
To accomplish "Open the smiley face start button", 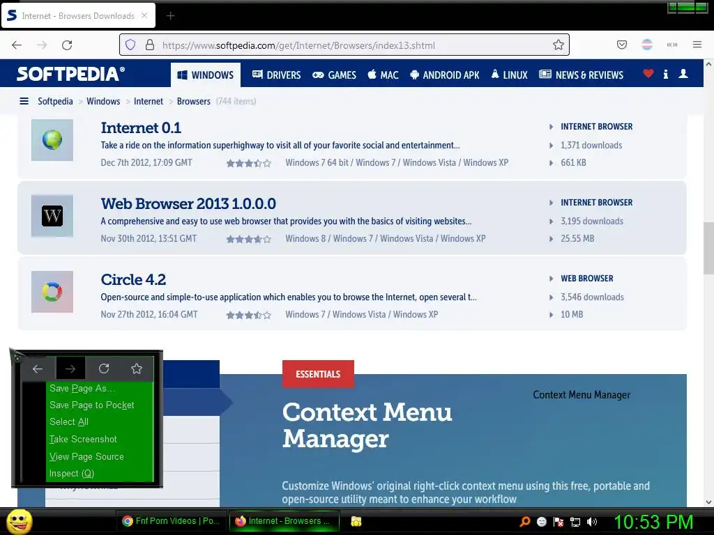I will click(19, 521).
